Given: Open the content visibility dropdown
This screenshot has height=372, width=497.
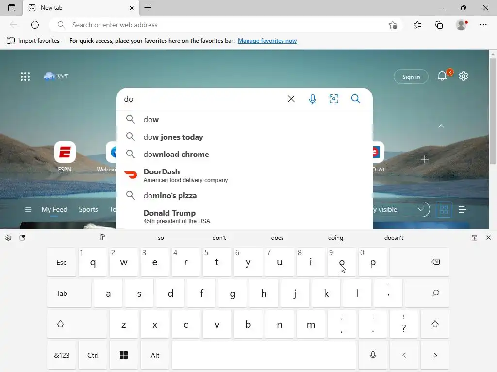Looking at the screenshot, I should [401, 209].
